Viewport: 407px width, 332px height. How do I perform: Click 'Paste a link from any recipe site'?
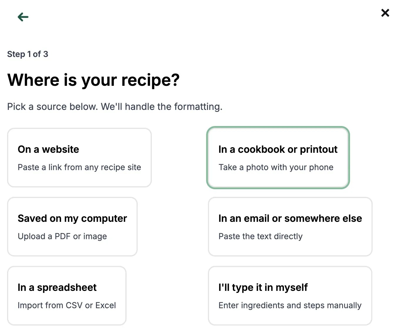(79, 167)
